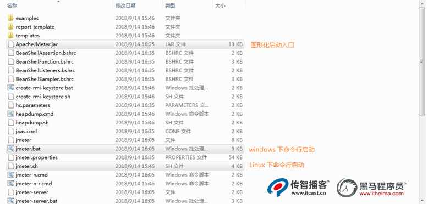Select the file name BeanShellAssertion.bshrc
Screen dimensions: 428x204
[x=46, y=53]
